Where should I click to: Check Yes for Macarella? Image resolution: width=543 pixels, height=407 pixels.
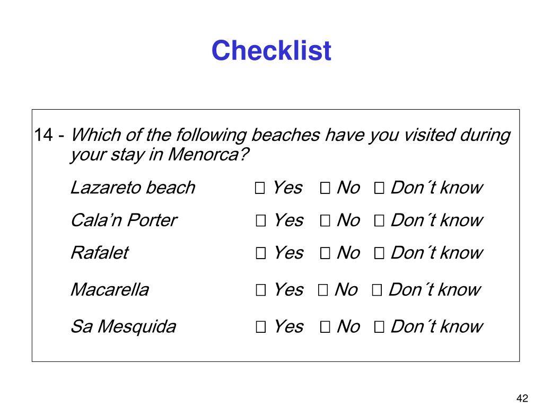[261, 290]
